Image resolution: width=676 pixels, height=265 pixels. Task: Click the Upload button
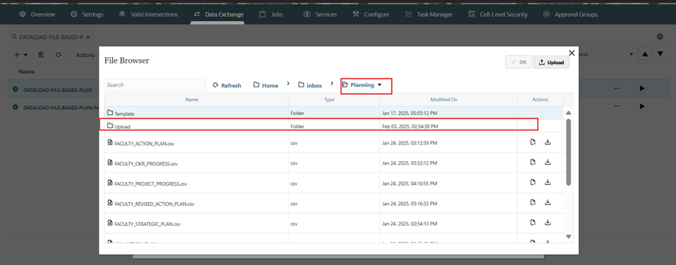coord(551,62)
